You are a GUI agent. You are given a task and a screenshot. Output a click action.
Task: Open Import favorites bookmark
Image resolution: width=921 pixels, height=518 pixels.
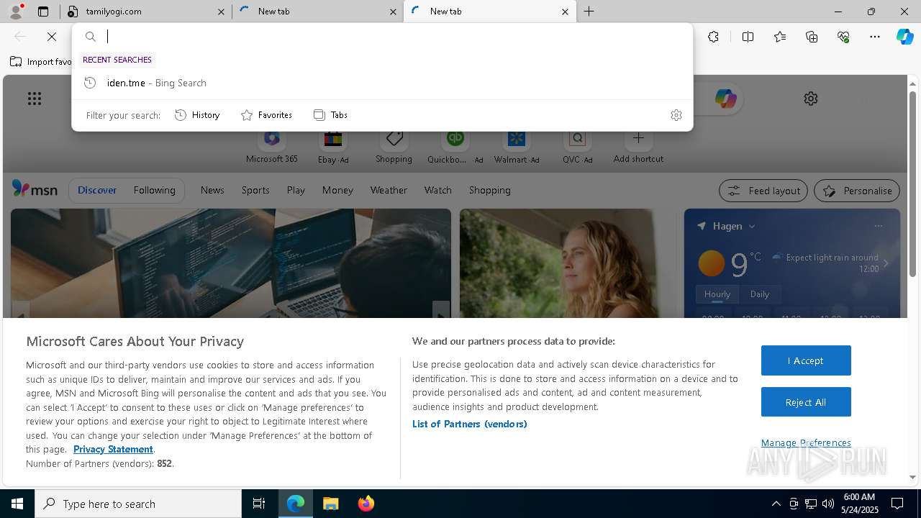(41, 62)
